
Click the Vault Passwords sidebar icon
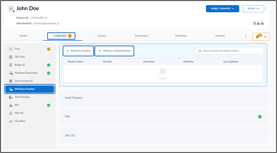pyautogui.click(x=11, y=81)
